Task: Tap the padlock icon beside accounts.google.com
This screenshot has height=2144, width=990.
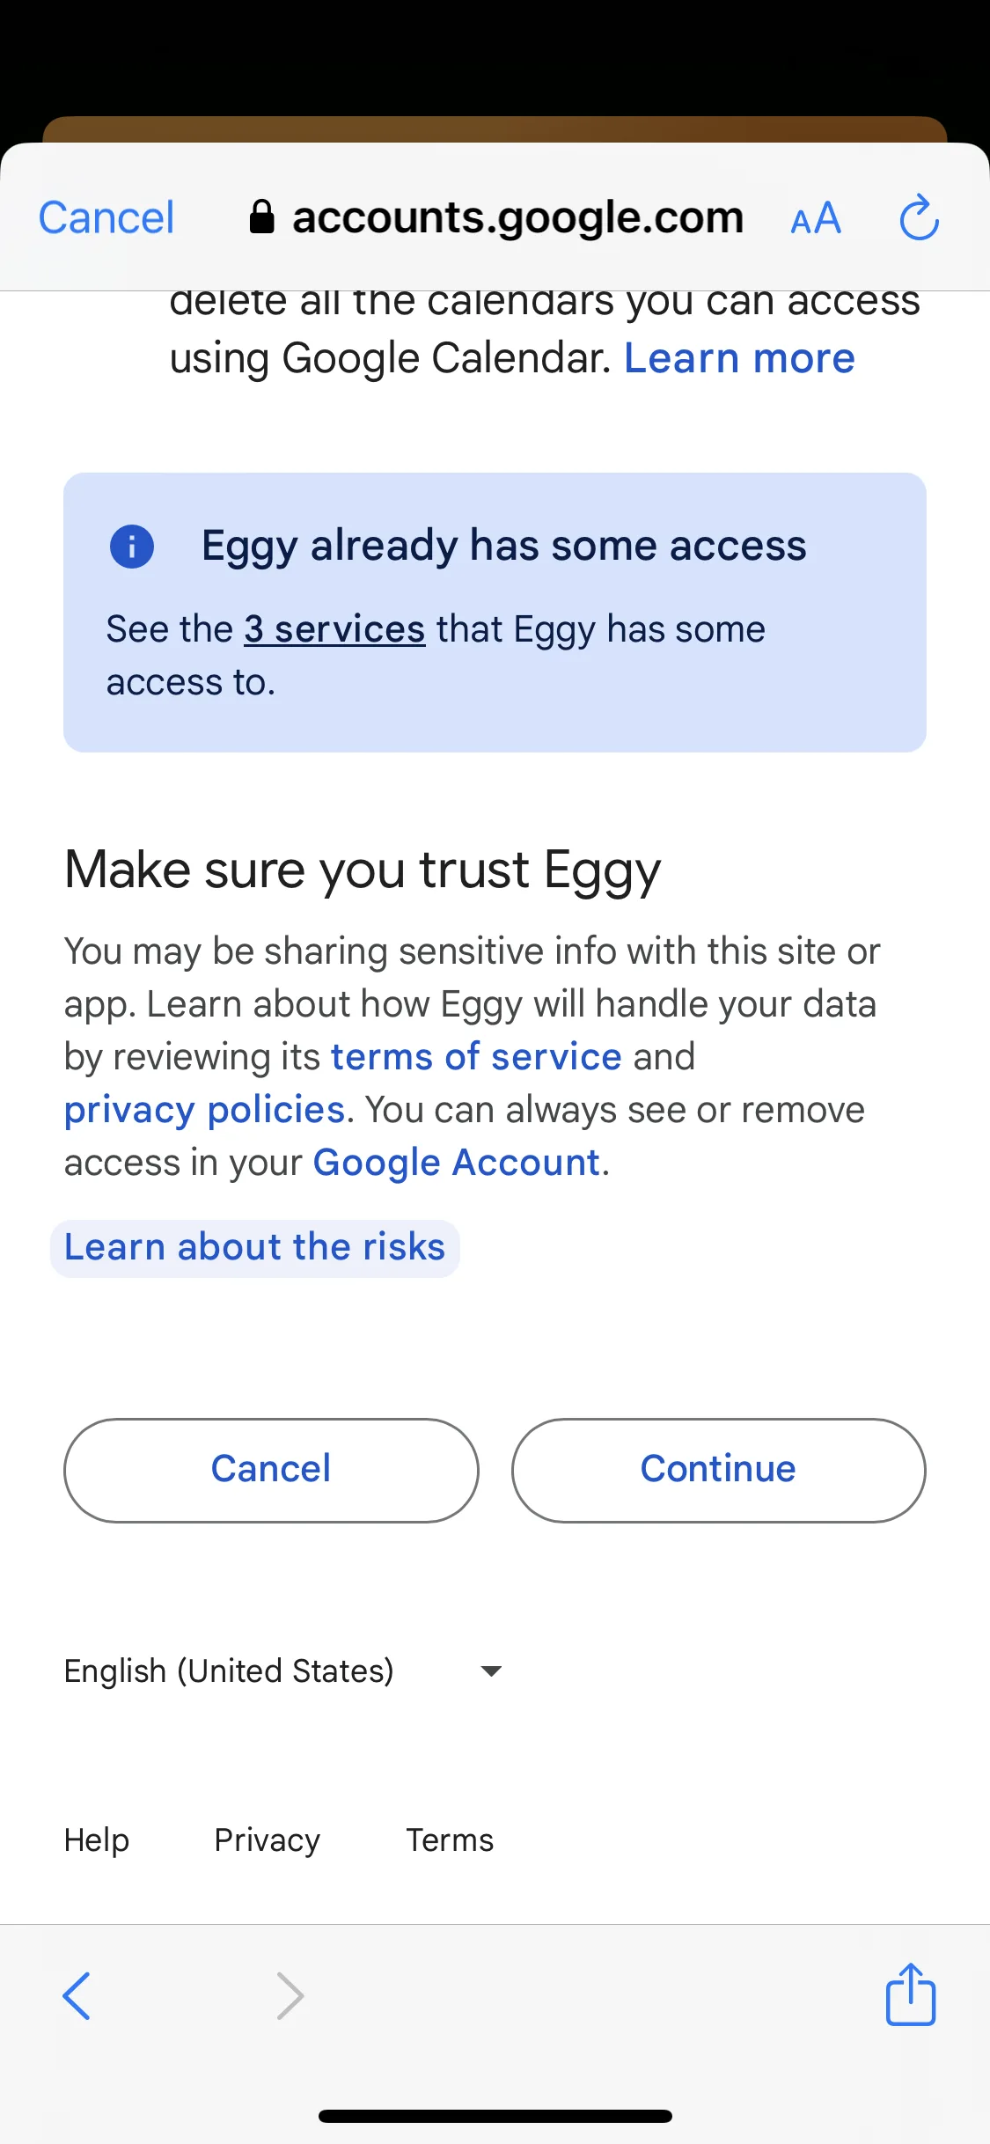Action: 261,217
